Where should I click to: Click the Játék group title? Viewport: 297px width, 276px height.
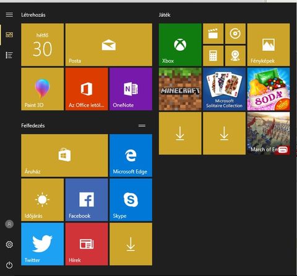pyautogui.click(x=165, y=15)
